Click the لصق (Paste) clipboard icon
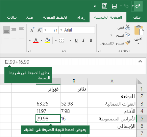147x137 pixels. (139, 30)
